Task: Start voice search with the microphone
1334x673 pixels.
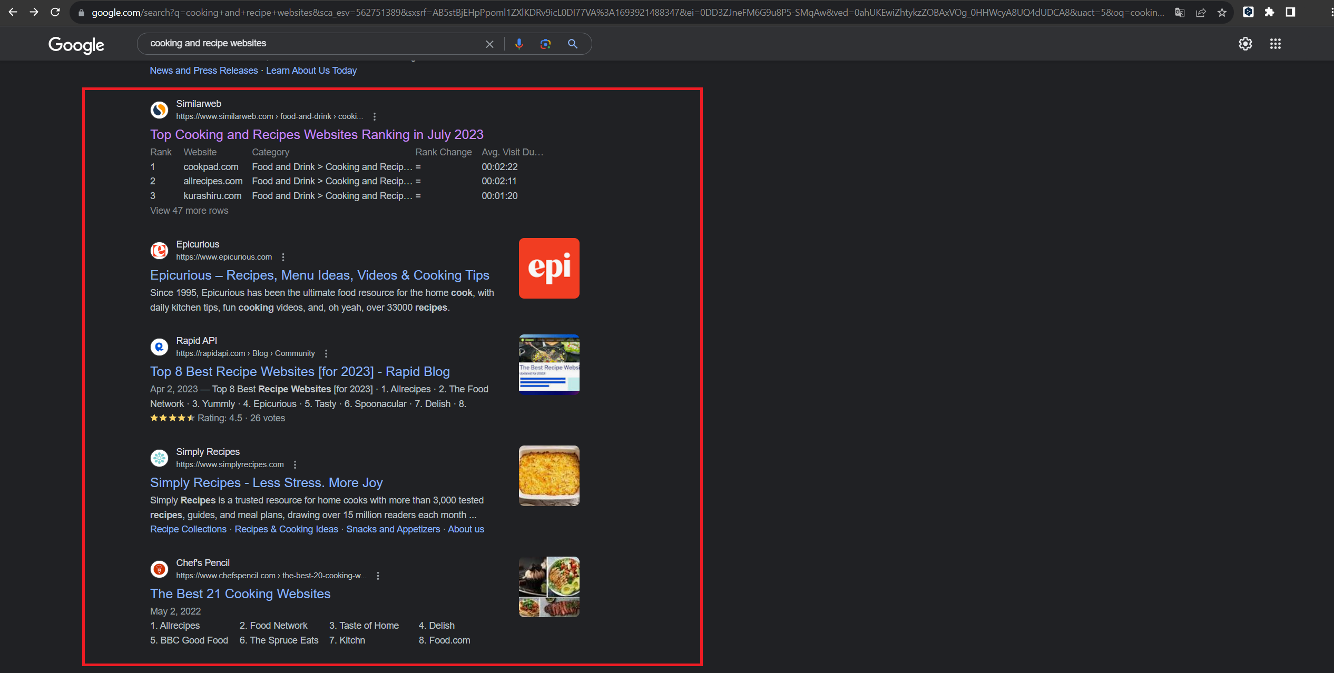Action: [x=519, y=44]
